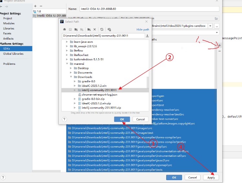Add a source path with plus icon
The image size is (242, 183).
pos(220,46)
